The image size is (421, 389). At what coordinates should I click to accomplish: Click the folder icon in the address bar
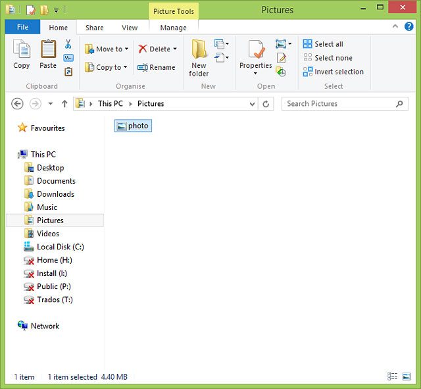pos(80,104)
